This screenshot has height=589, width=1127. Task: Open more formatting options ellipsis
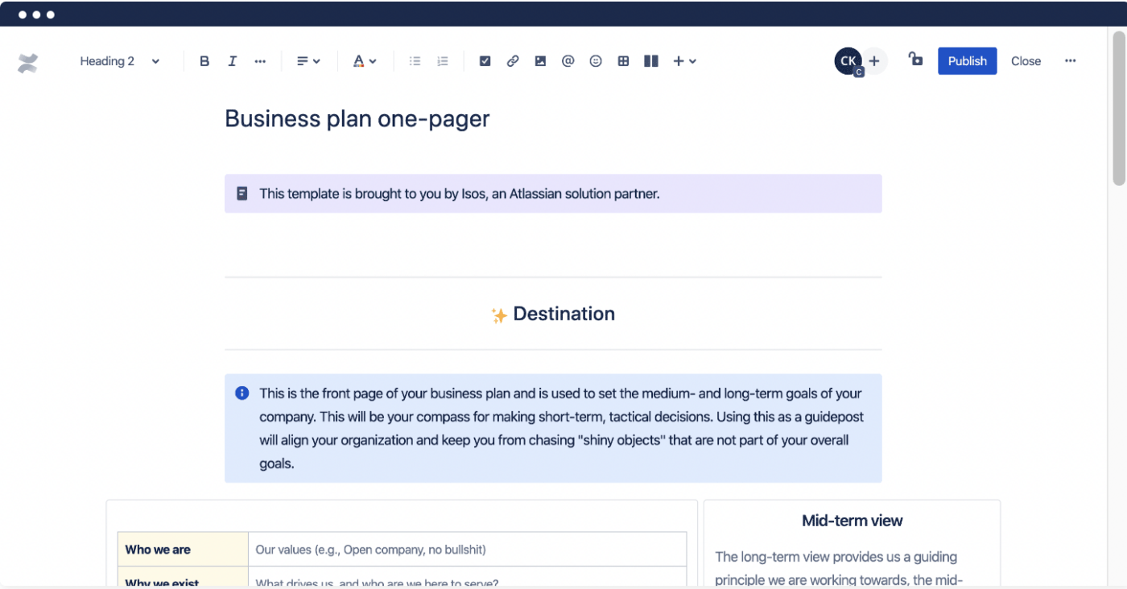260,61
